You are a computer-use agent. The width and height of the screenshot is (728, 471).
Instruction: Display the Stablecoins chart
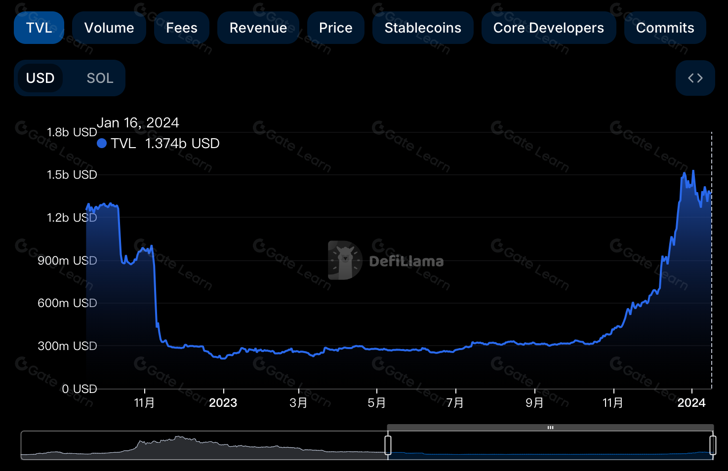pos(423,28)
